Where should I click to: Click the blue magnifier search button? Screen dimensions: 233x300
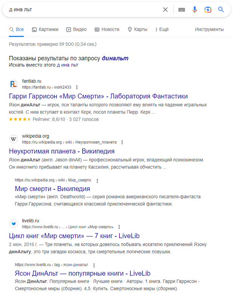[221, 10]
